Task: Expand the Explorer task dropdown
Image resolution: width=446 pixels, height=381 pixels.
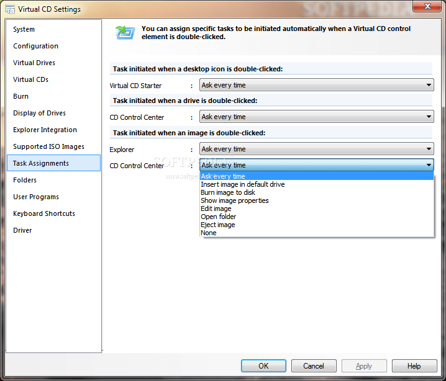Action: pos(317,149)
